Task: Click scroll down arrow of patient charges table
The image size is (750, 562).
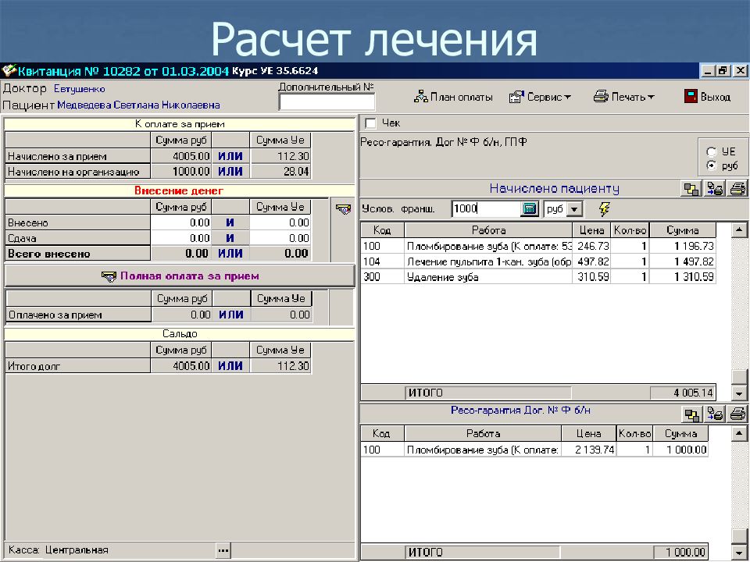Action: 740,393
